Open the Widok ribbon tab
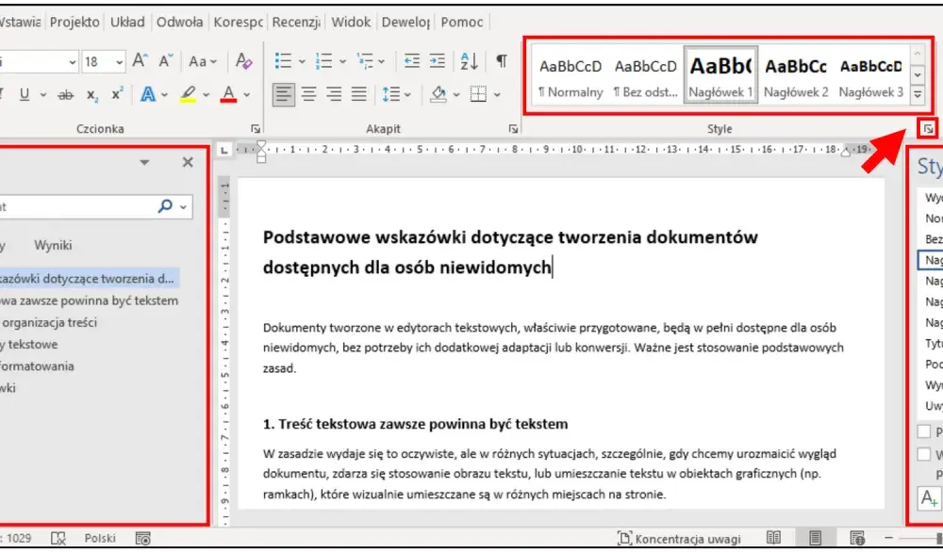Image resolution: width=943 pixels, height=552 pixels. (x=351, y=23)
